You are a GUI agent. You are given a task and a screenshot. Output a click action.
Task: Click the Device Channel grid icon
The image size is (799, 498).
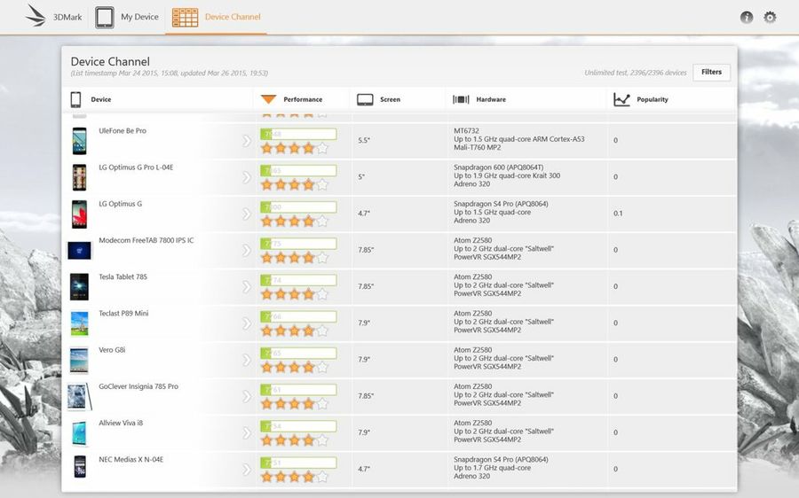[x=185, y=17]
